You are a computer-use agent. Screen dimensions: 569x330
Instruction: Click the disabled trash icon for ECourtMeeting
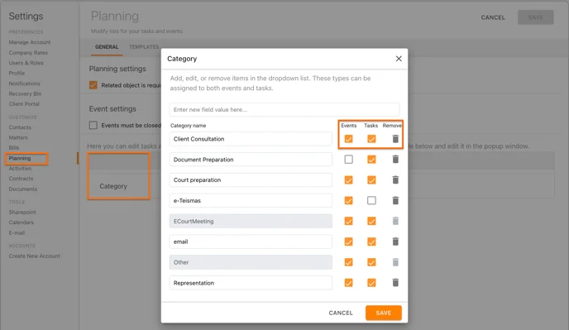tap(395, 221)
